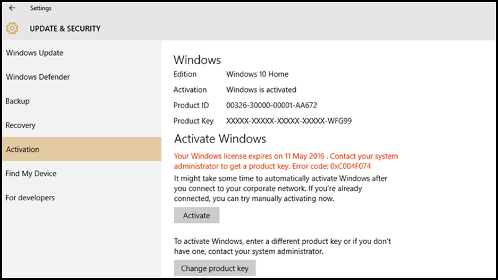
Task: Go back with the arrow icon
Action: coord(12,8)
